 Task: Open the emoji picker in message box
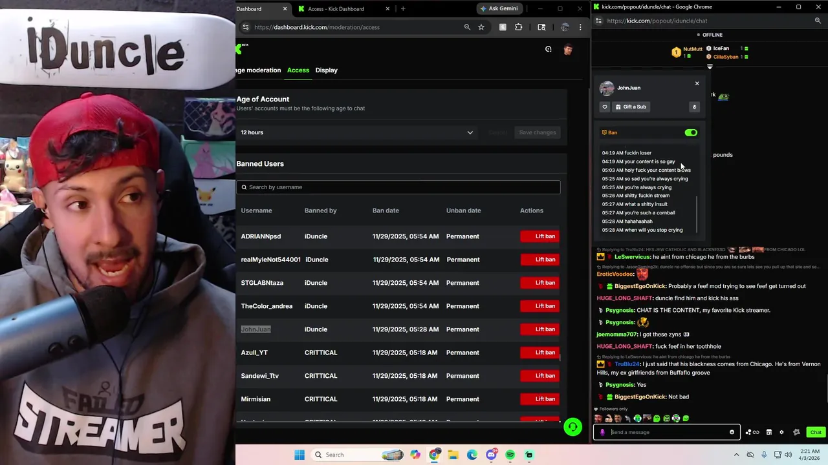(732, 432)
